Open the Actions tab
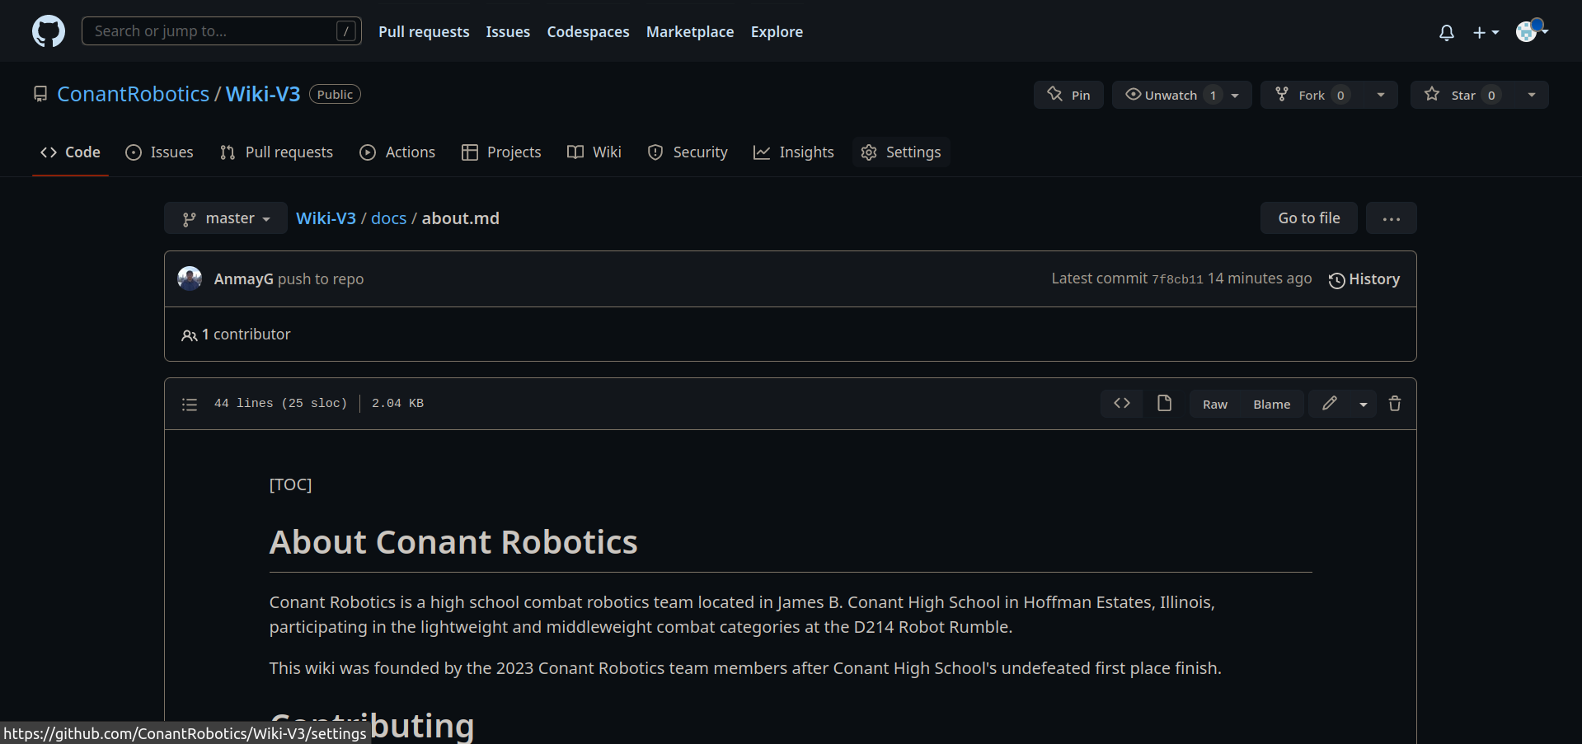The width and height of the screenshot is (1582, 744). pyautogui.click(x=397, y=152)
